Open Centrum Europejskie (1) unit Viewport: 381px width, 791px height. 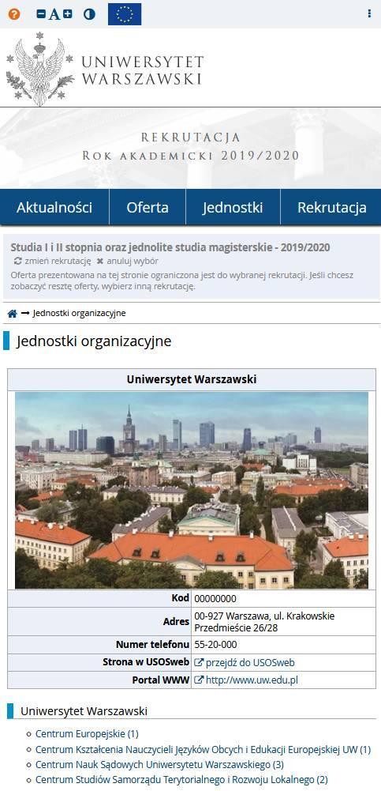click(x=87, y=733)
